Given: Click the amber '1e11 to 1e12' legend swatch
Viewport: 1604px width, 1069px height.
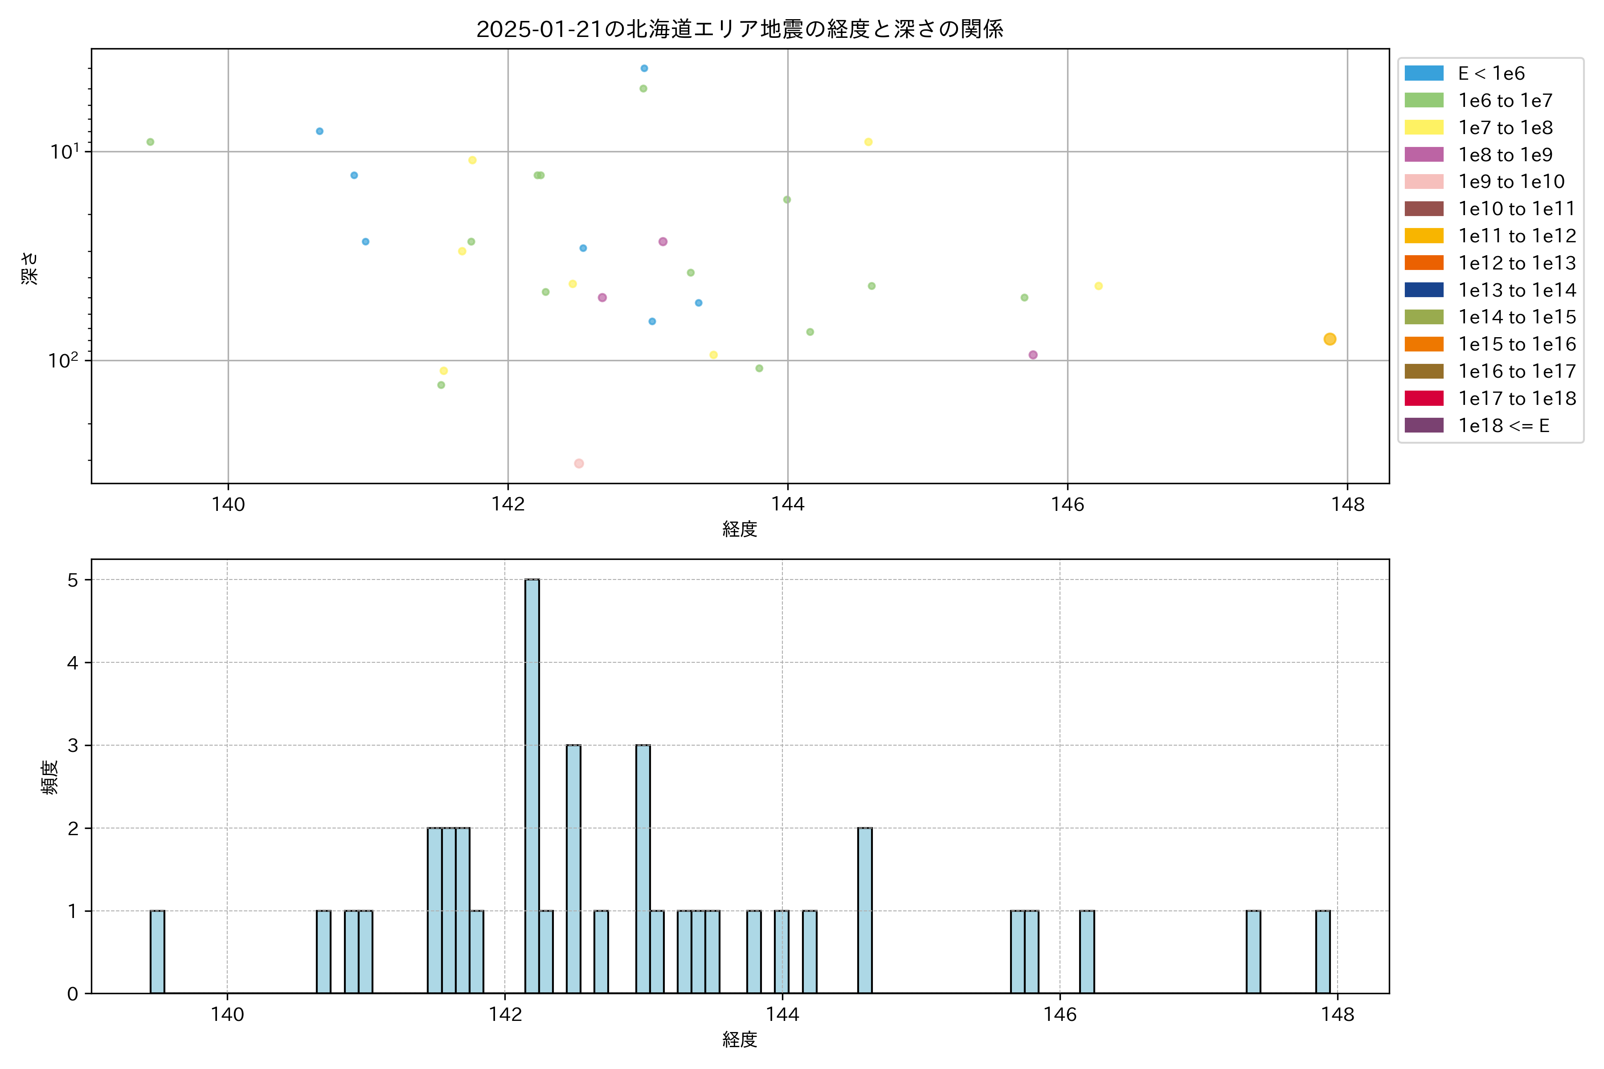Looking at the screenshot, I should (1424, 236).
